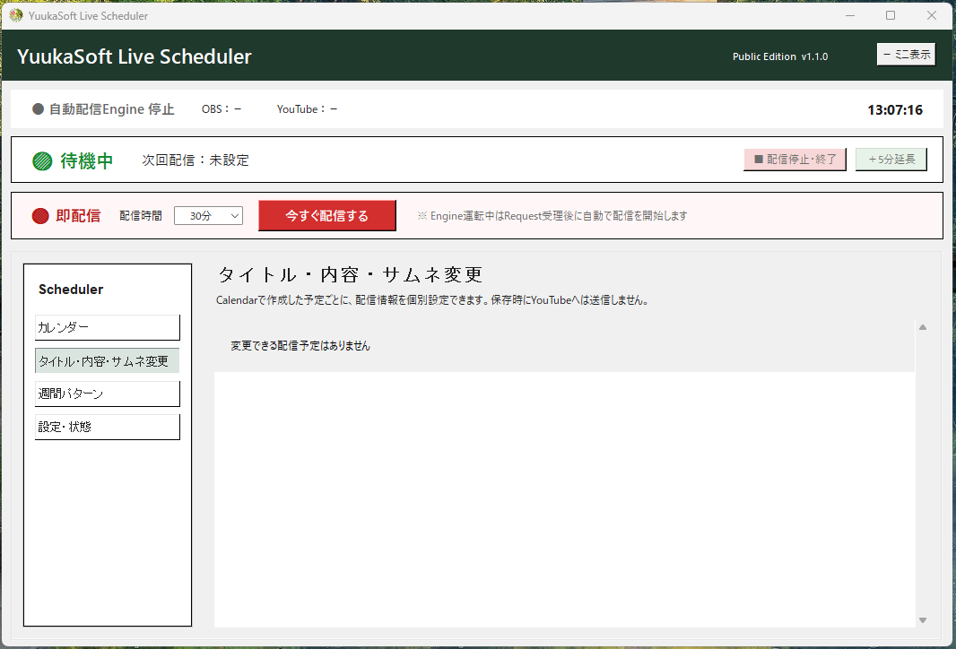The image size is (956, 649).
Task: Click the Public Edition v1.1.0 label
Action: (780, 56)
